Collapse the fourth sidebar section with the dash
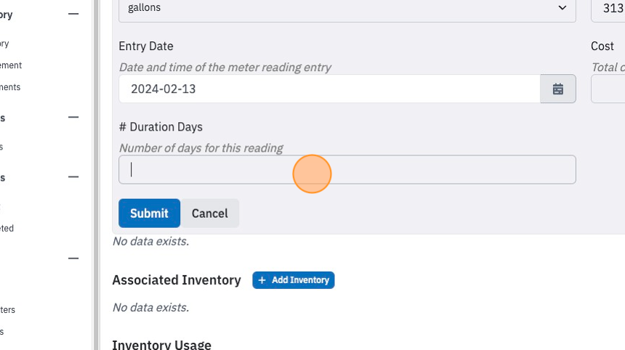The height and width of the screenshot is (350, 625). (73, 259)
